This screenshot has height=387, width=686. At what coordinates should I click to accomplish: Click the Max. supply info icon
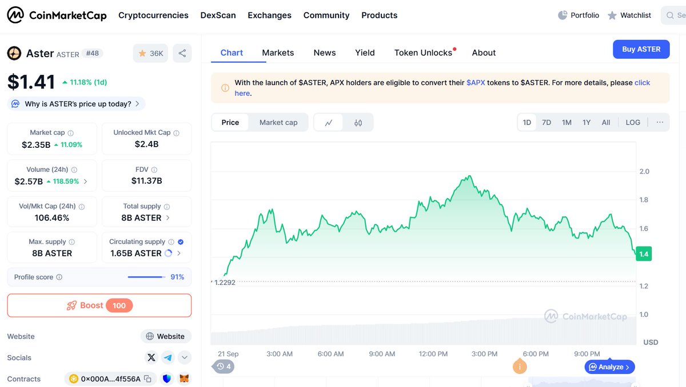[x=71, y=242]
